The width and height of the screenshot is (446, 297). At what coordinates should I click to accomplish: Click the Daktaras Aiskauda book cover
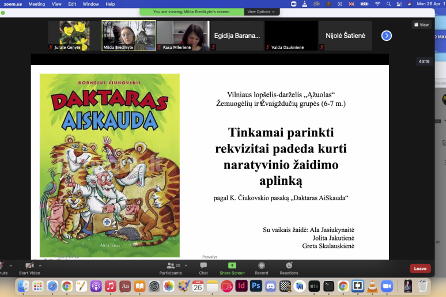[x=110, y=165]
